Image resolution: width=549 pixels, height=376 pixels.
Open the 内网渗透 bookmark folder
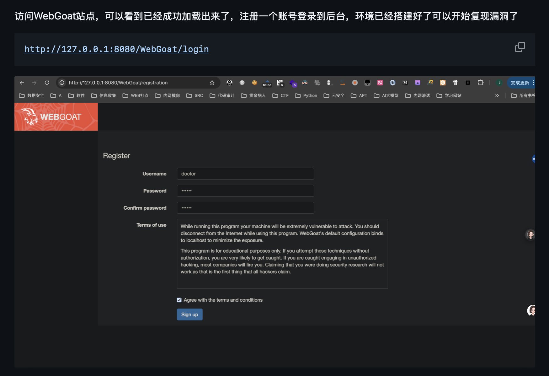tap(418, 95)
